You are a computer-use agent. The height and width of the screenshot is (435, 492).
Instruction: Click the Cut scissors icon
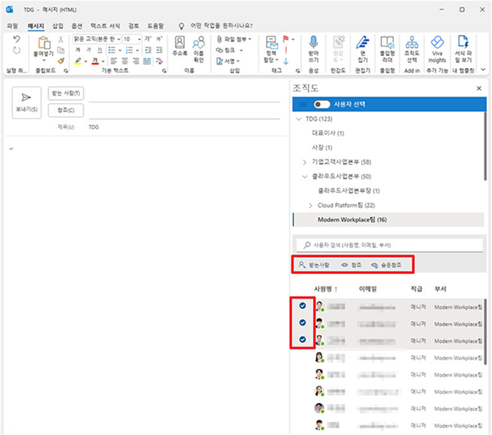[61, 39]
